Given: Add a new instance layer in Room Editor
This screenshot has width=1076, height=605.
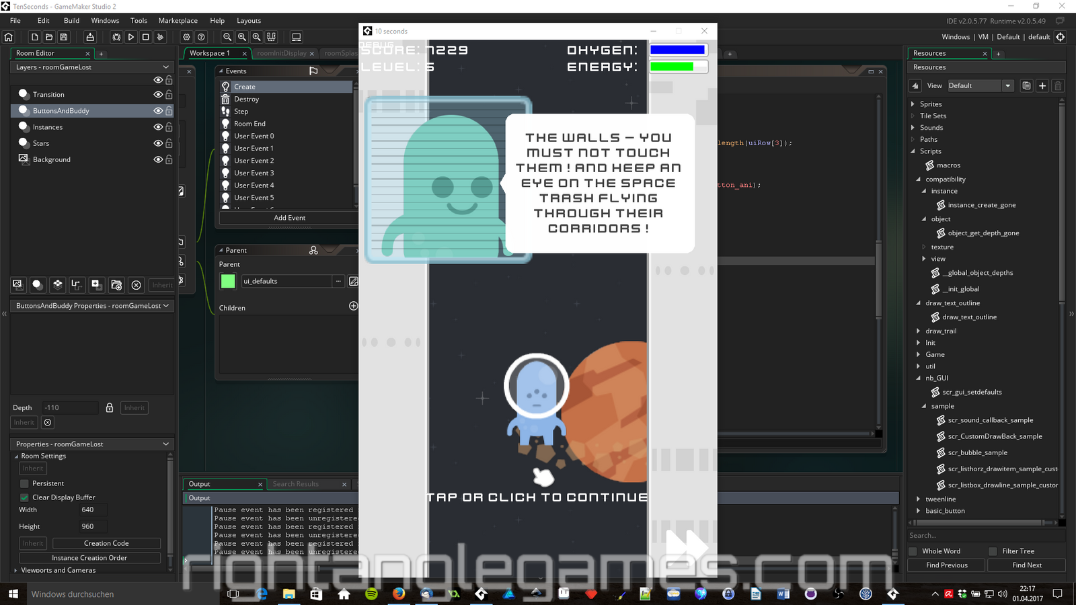Looking at the screenshot, I should point(38,285).
